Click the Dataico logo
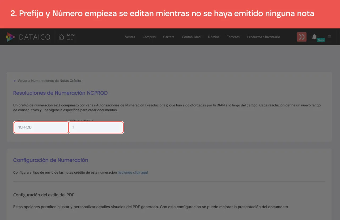Viewport: 340px width, 220px height. point(28,37)
